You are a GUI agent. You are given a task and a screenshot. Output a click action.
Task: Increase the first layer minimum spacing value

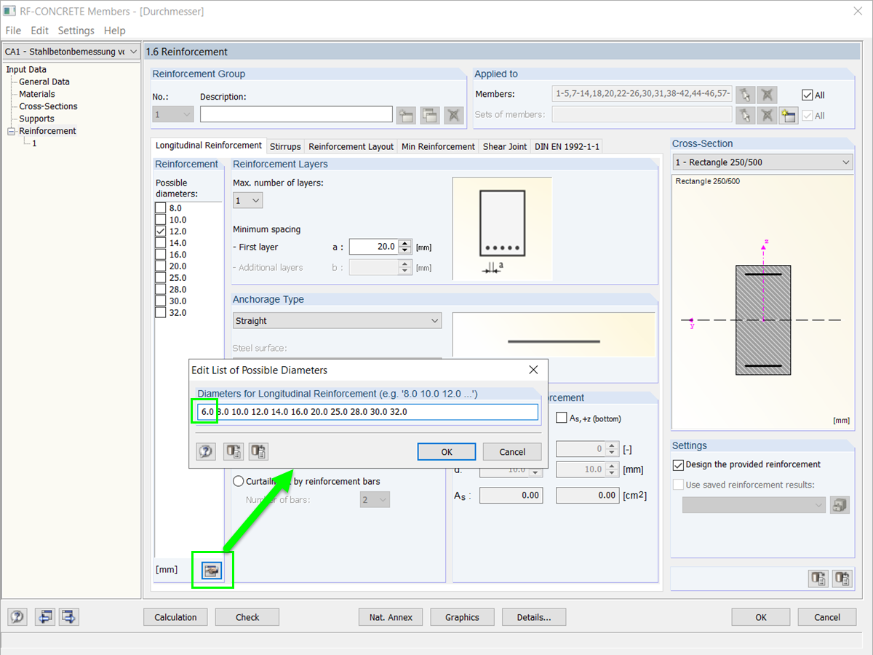(405, 243)
